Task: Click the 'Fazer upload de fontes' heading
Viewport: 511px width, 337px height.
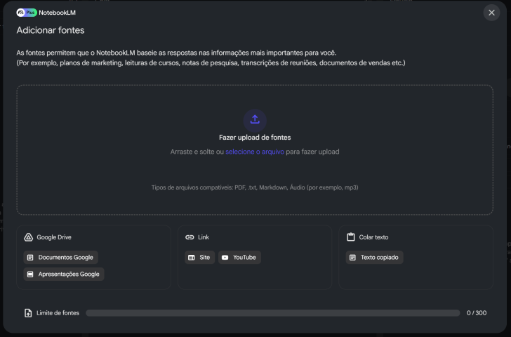Action: coord(255,138)
